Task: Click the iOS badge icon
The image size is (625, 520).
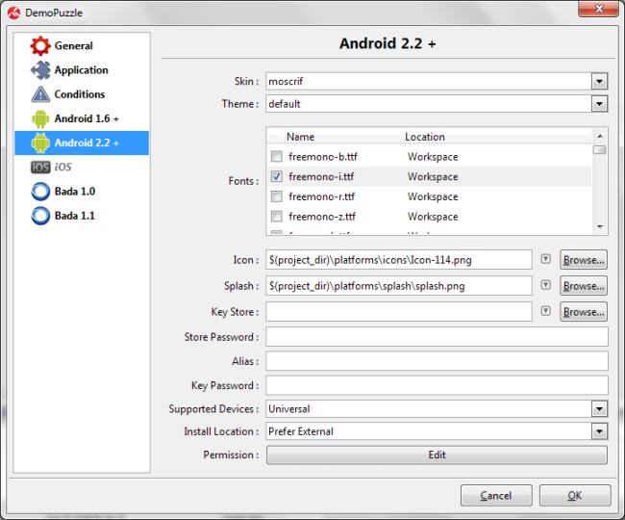Action: click(x=40, y=168)
